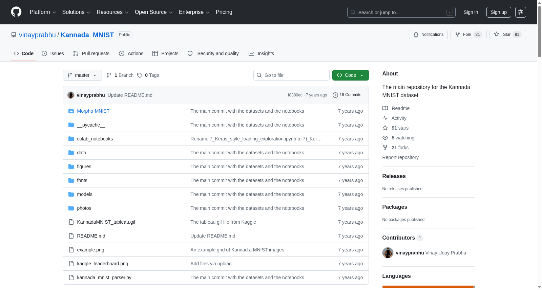The width and height of the screenshot is (542, 290).
Task: Click the bell Notifications button
Action: [428, 35]
